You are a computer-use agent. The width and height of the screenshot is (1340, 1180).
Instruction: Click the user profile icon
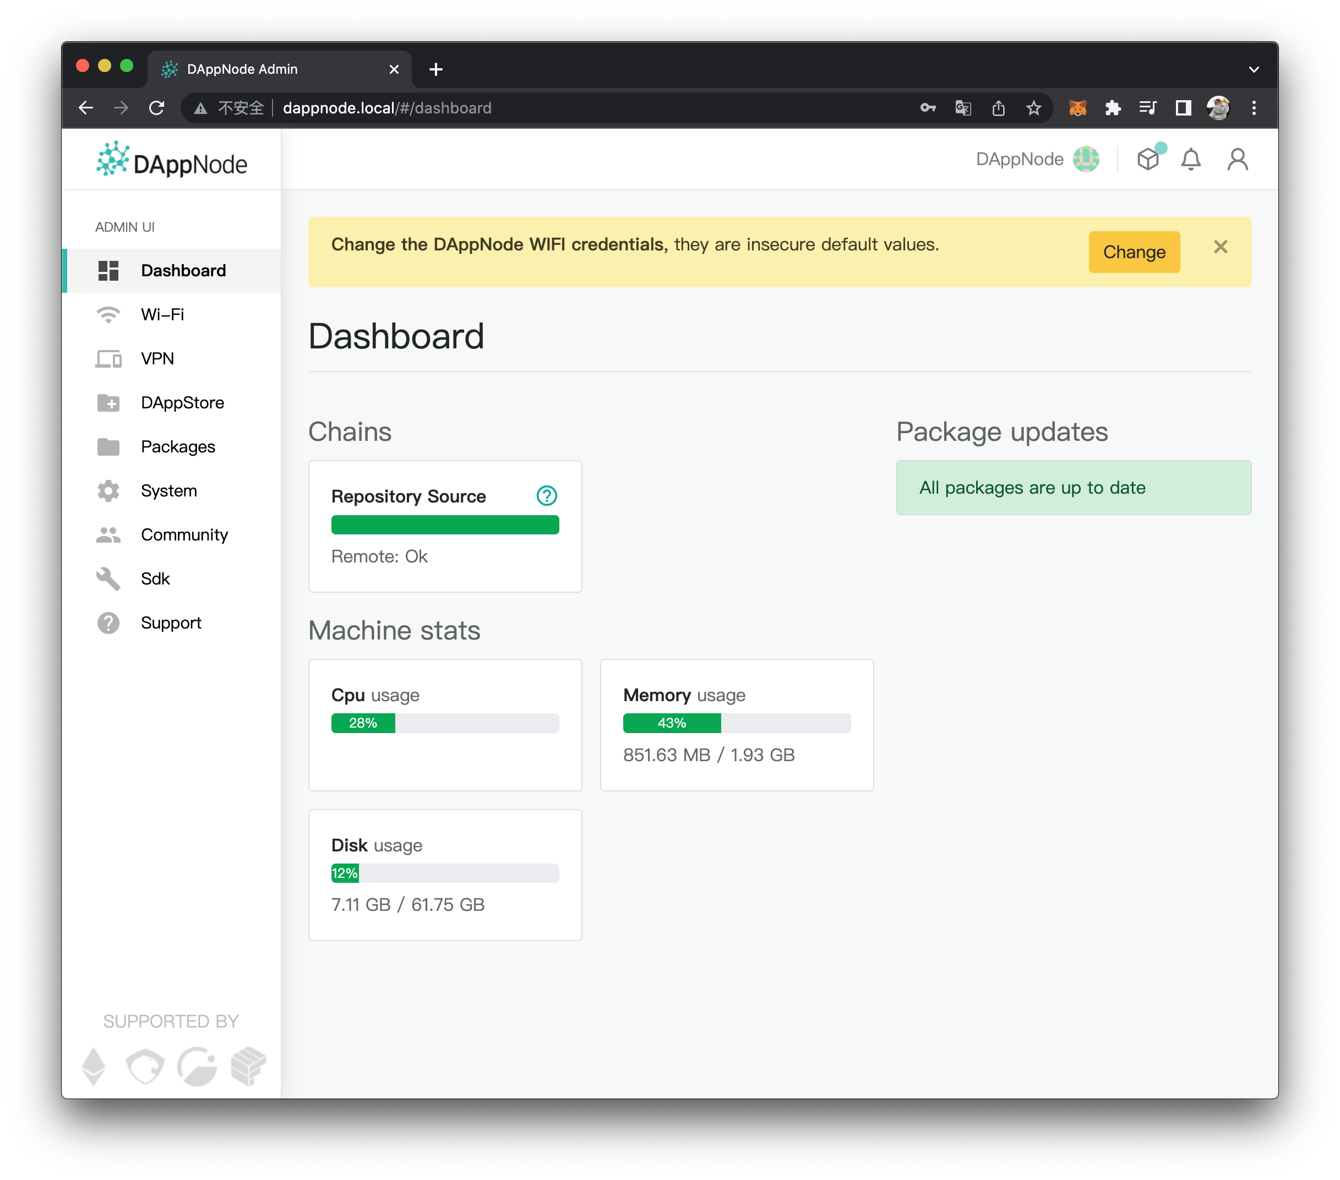(1238, 160)
